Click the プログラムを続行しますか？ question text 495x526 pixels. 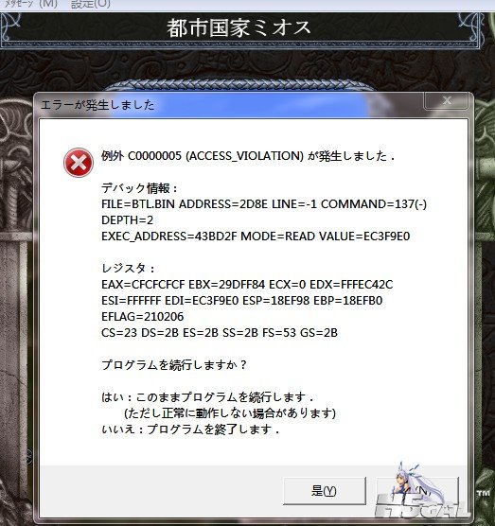[174, 364]
